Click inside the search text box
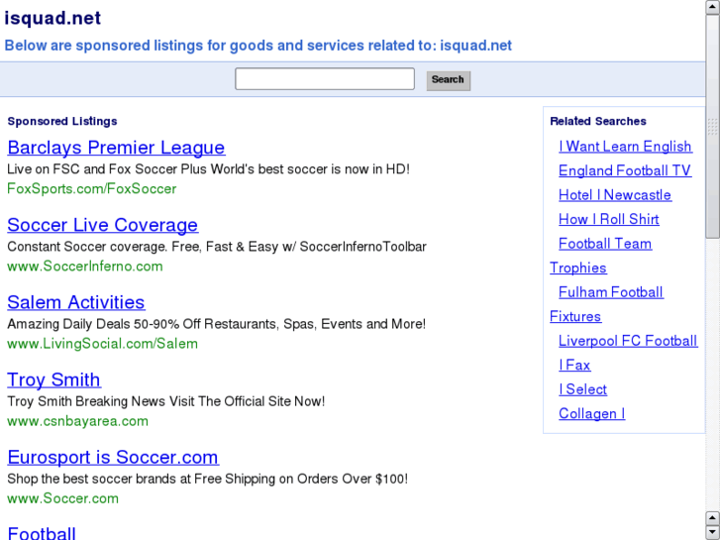Viewport: 720px width, 540px height. click(325, 79)
